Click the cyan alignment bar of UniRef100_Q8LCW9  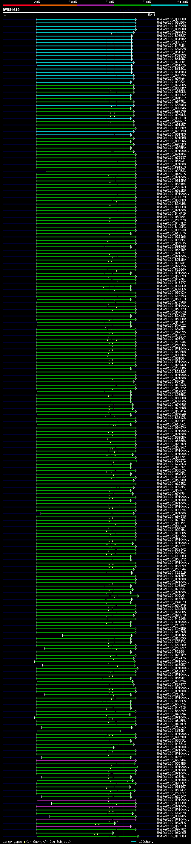[x=86, y=19]
